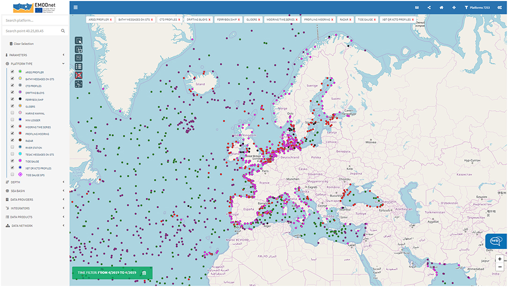Open settings via the gears icon

pos(500,8)
